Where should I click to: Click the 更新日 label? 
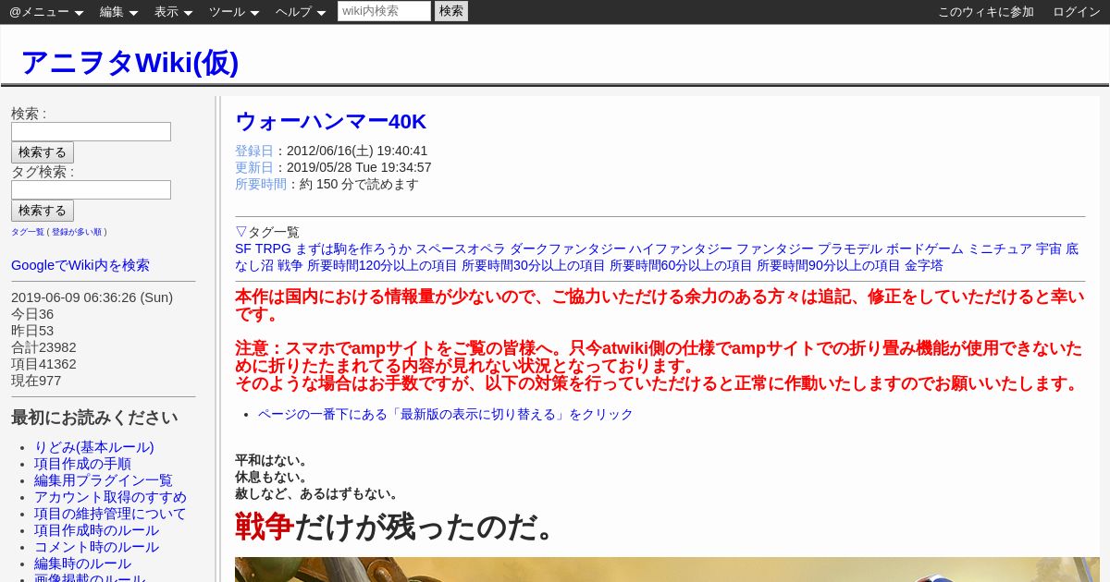(254, 167)
